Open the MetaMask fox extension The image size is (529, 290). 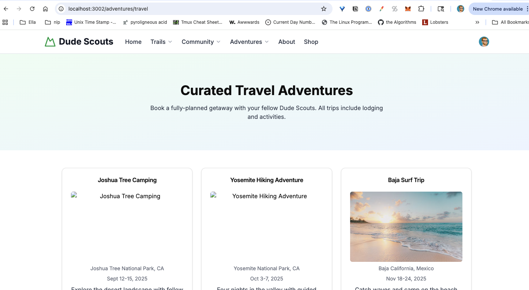click(x=408, y=9)
